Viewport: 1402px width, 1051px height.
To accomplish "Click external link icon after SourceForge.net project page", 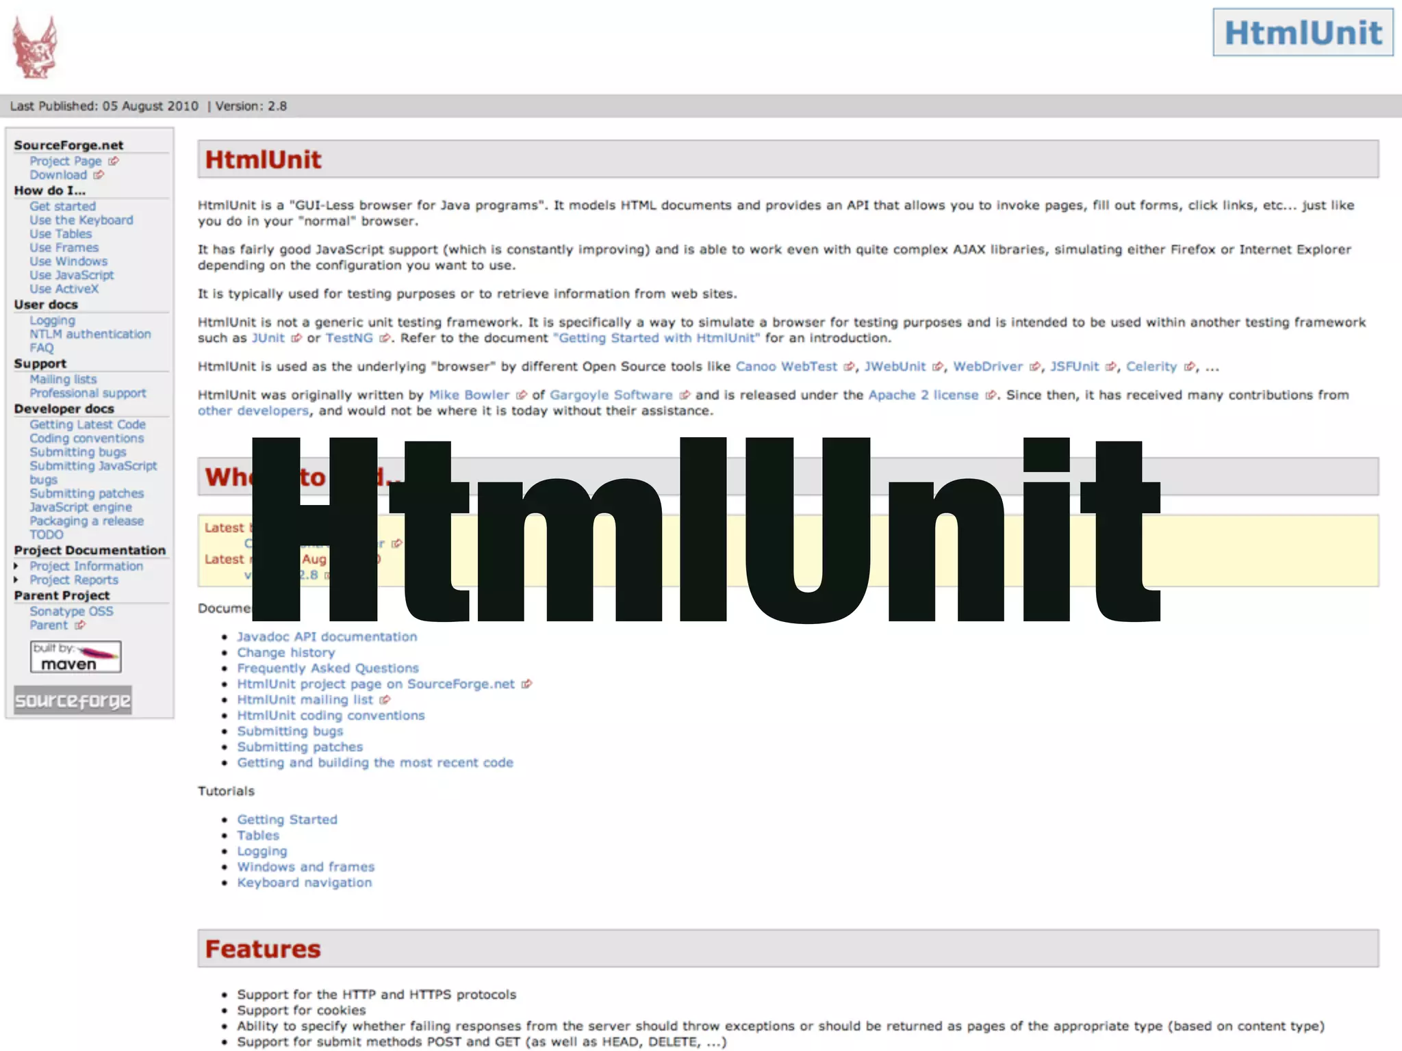I will pos(526,684).
